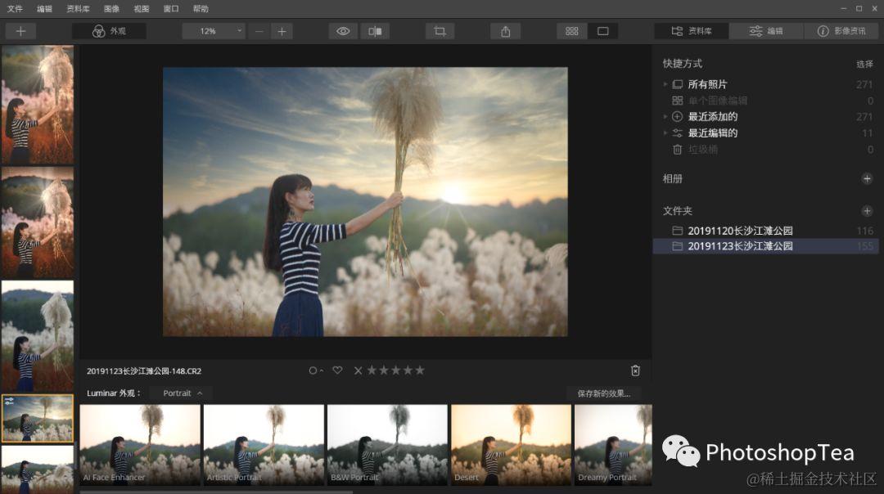Add a new album with plus icon
The height and width of the screenshot is (494, 884).
click(867, 178)
